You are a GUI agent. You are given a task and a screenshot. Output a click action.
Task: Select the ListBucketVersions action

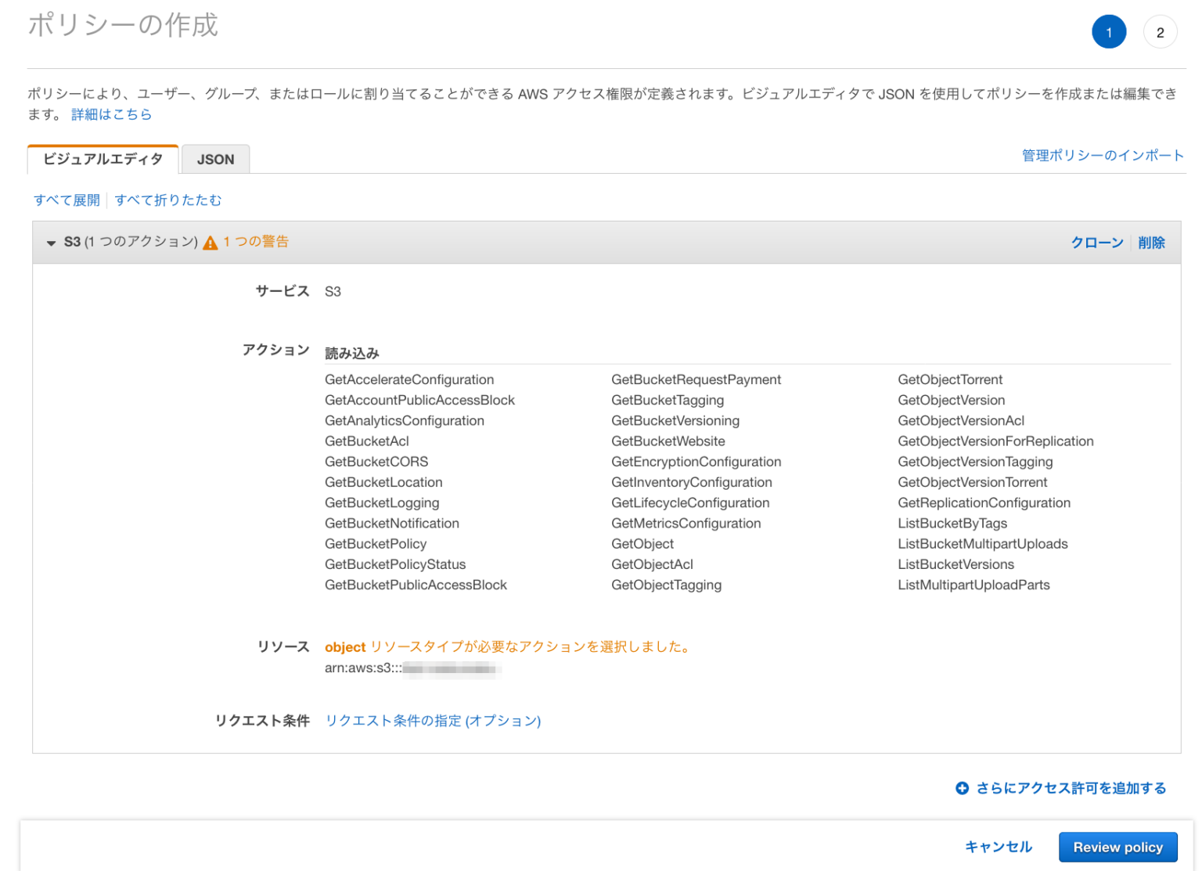(955, 564)
